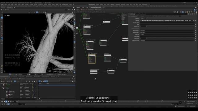Open the Signature dropdown
The width and height of the screenshot is (198, 111).
point(144,18)
